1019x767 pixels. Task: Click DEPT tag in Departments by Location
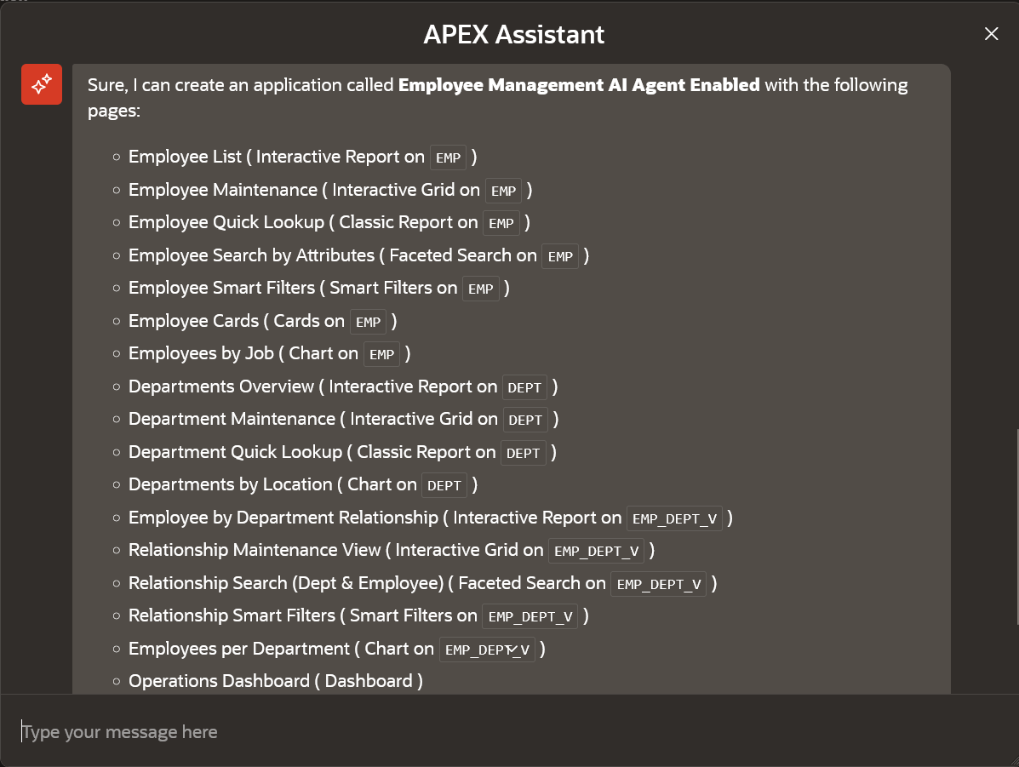click(x=444, y=486)
